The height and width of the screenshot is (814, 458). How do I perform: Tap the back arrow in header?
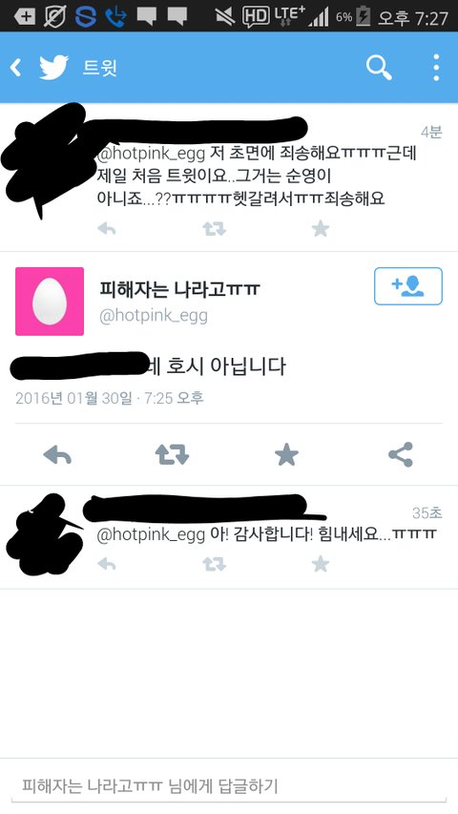[x=16, y=68]
